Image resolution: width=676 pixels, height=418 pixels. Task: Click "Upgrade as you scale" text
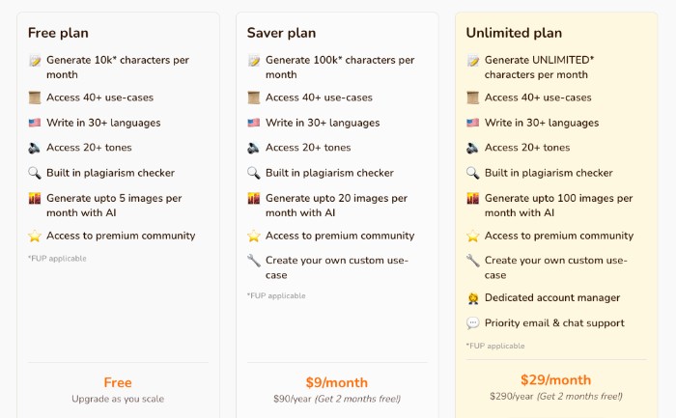[117, 399]
